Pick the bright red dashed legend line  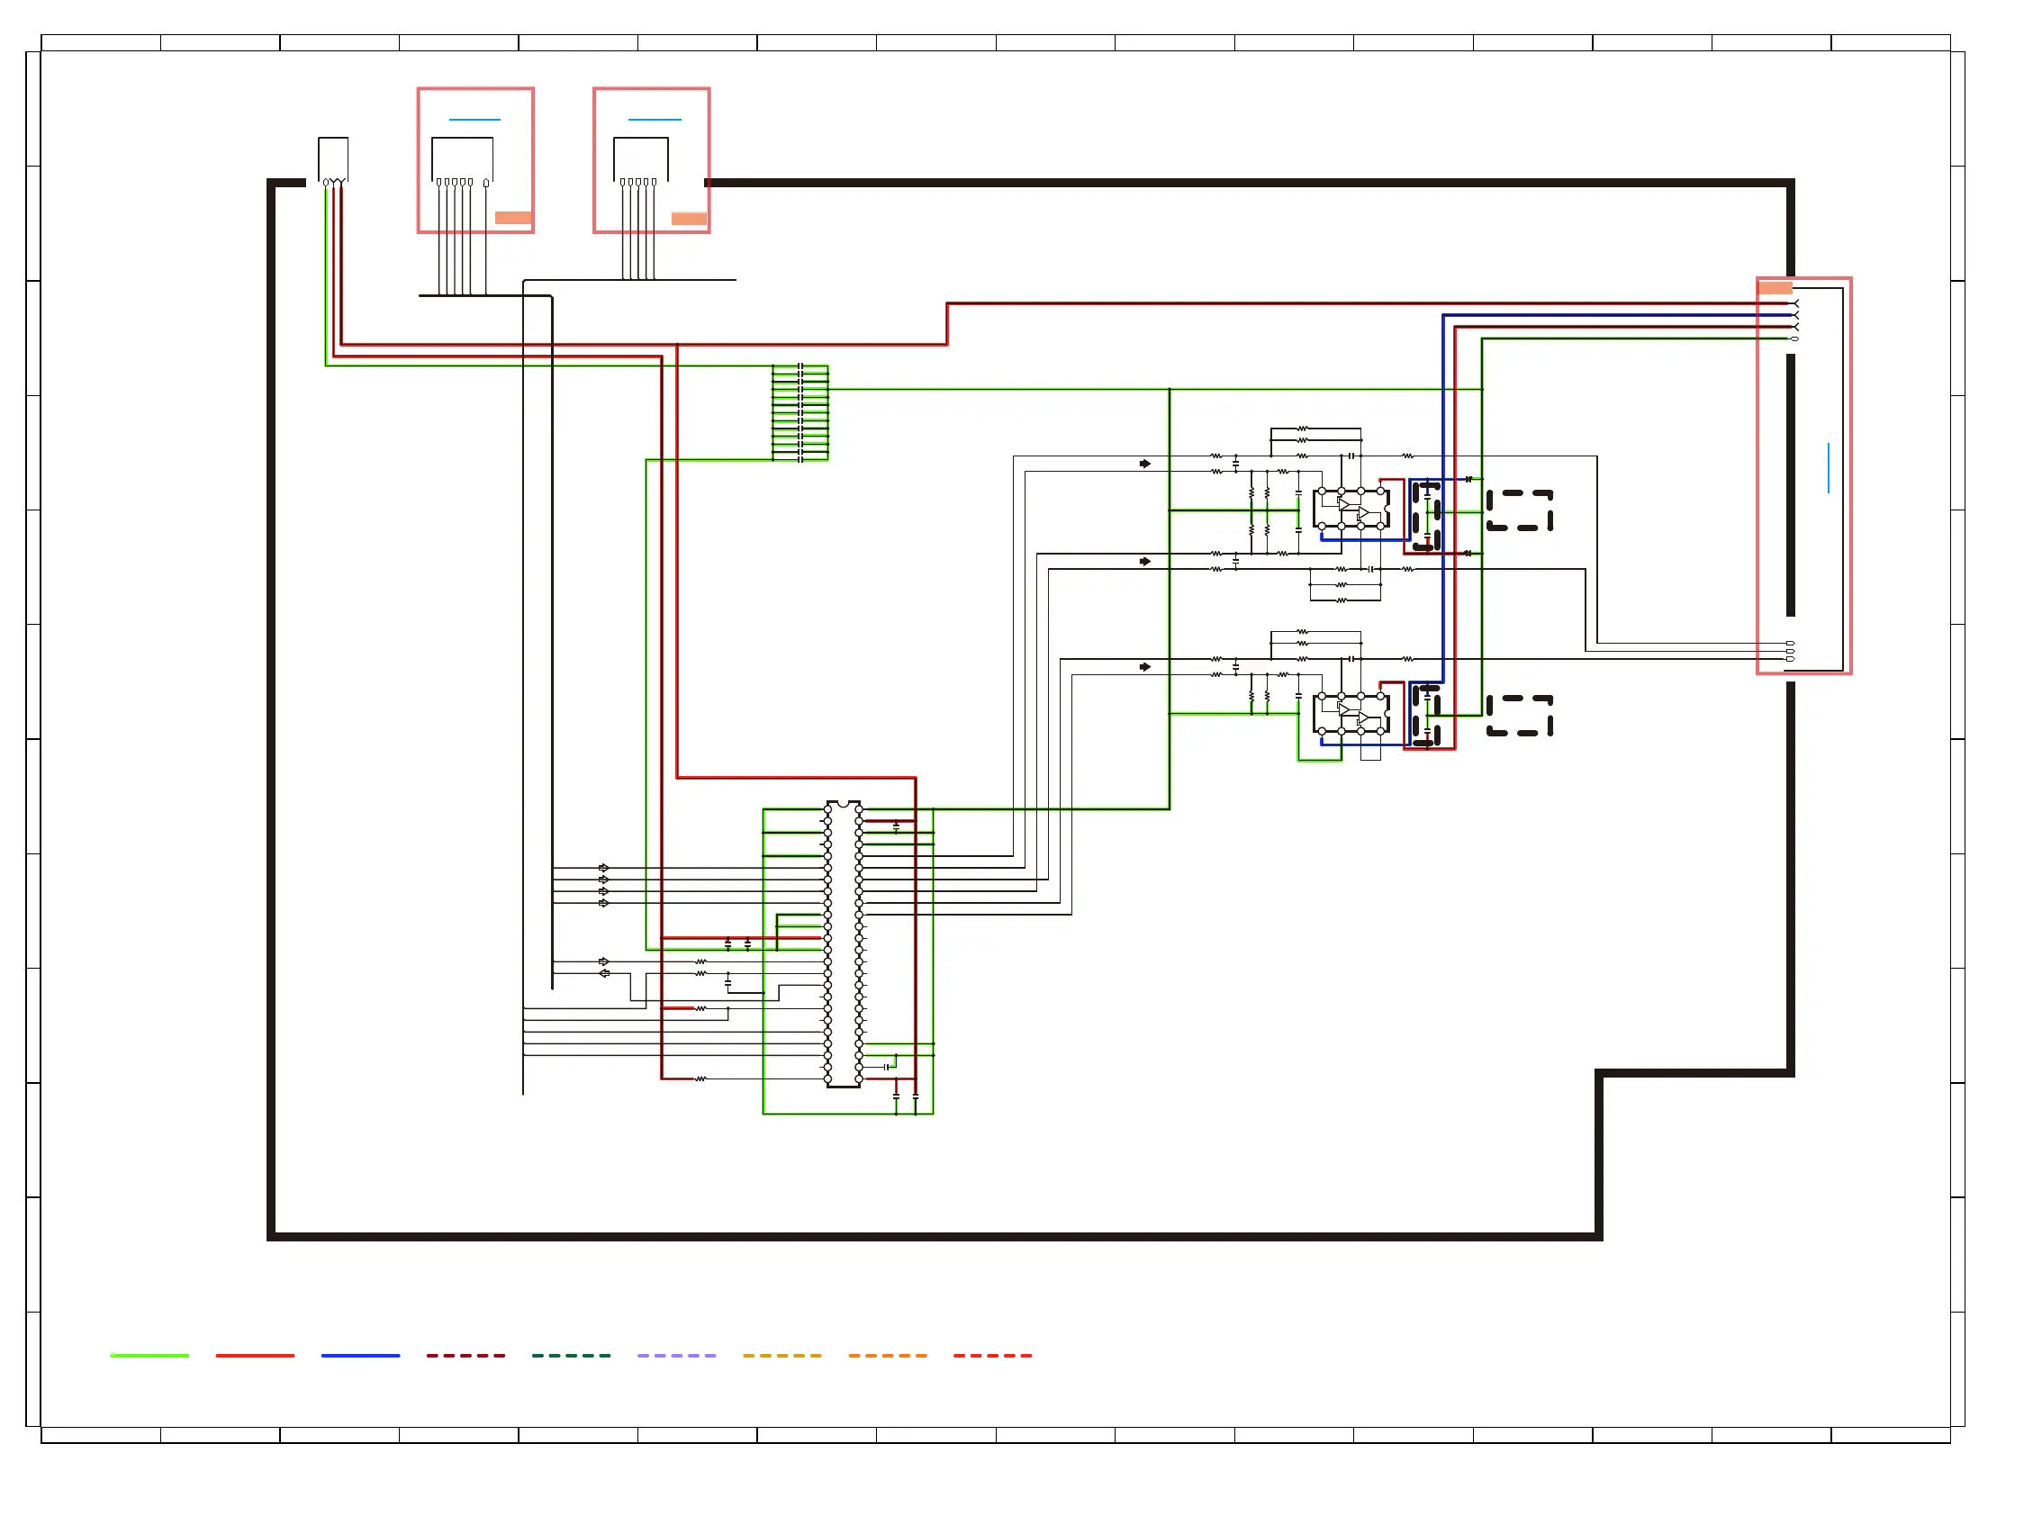pyautogui.click(x=993, y=1356)
